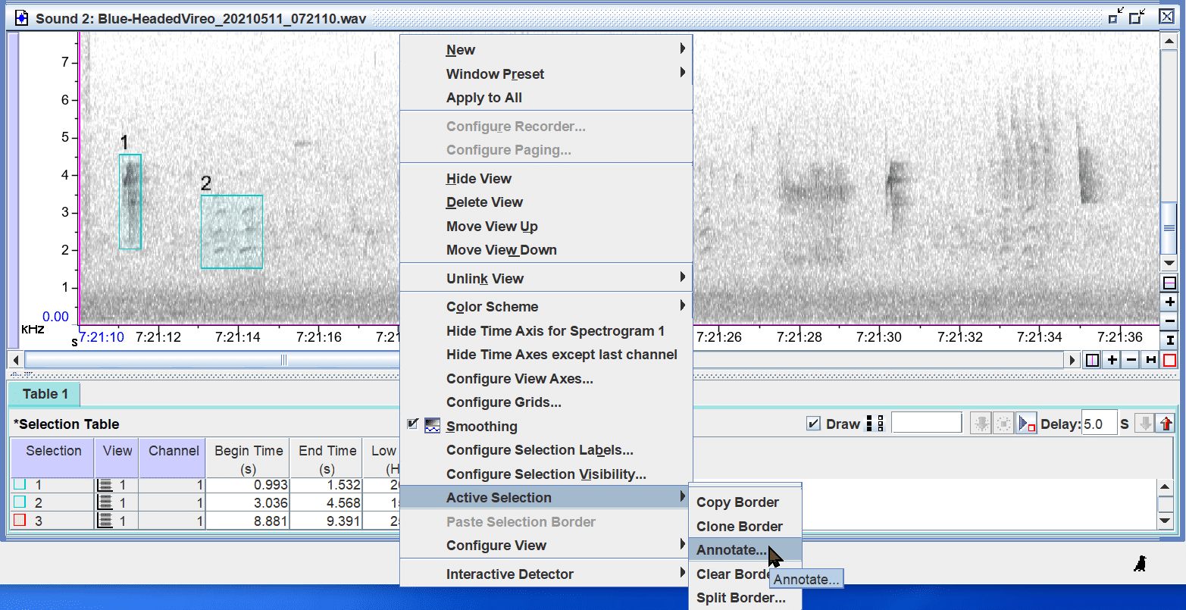Image resolution: width=1186 pixels, height=610 pixels.
Task: Click the zoom to full time axis button
Action: click(1150, 360)
